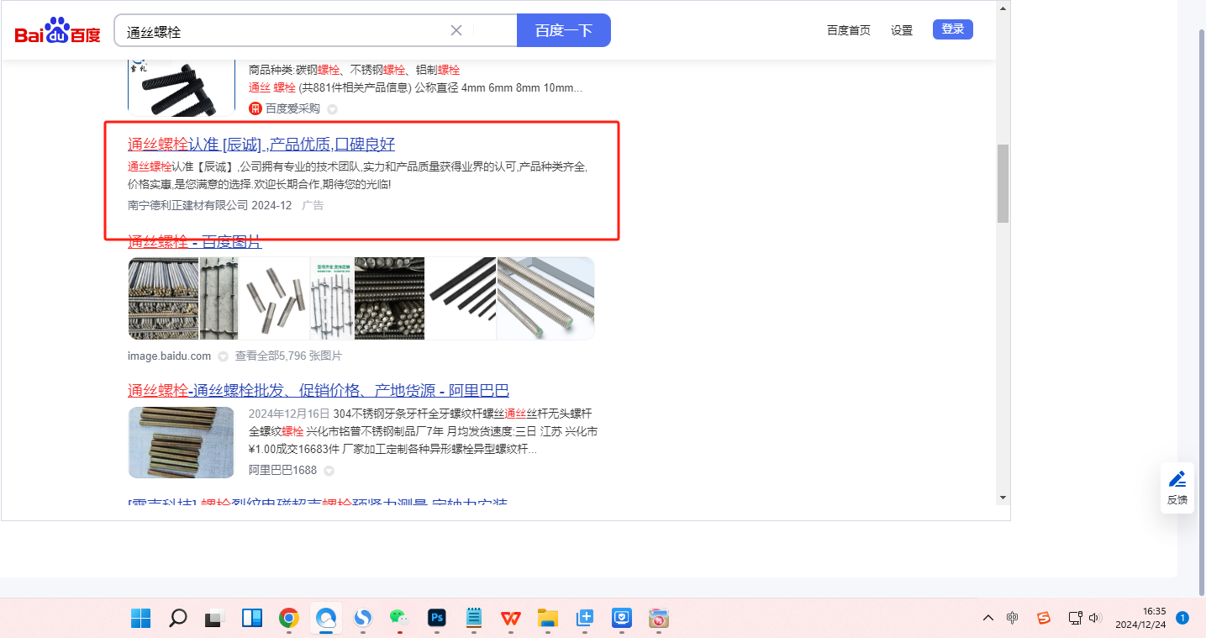Clear the search box with the X icon
Image resolution: width=1206 pixels, height=638 pixels.
click(x=456, y=30)
